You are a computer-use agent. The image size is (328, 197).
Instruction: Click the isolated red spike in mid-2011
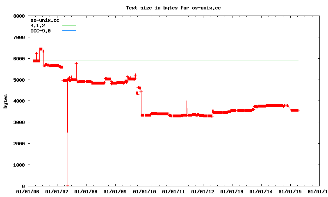(187, 102)
